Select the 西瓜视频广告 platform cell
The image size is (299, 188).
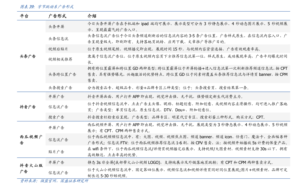[31, 140]
